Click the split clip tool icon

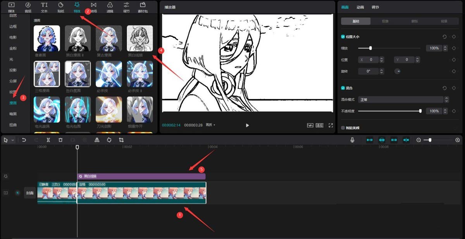pyautogui.click(x=48, y=140)
